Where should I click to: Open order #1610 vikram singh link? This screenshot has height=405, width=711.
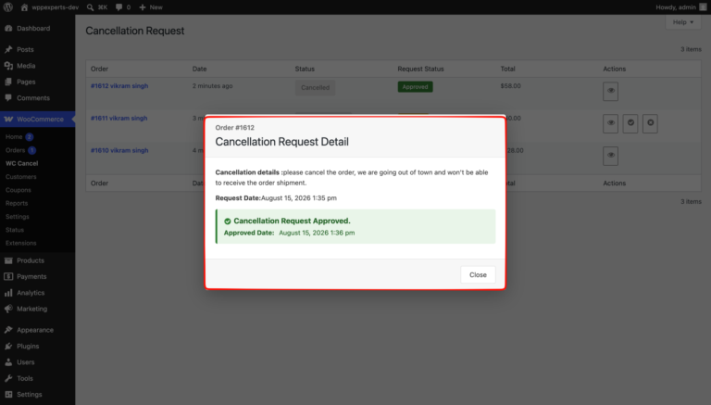119,150
